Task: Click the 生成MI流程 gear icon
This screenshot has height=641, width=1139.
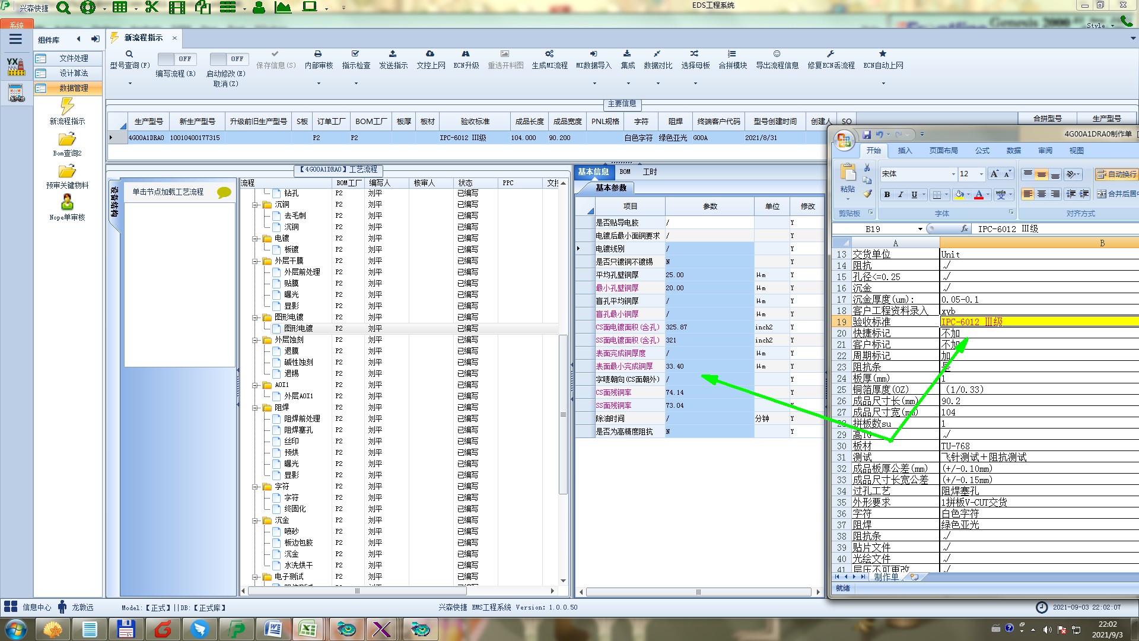Action: [549, 54]
